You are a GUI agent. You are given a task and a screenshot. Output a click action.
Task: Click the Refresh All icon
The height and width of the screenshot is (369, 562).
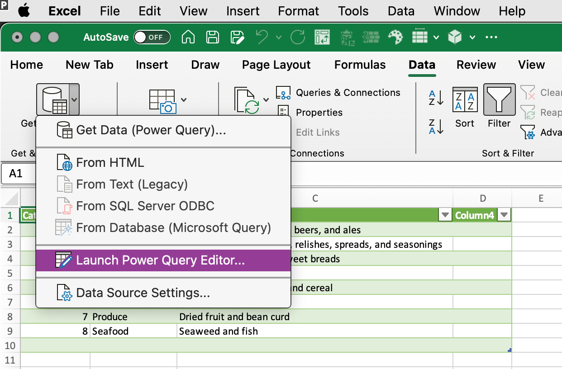tap(247, 100)
